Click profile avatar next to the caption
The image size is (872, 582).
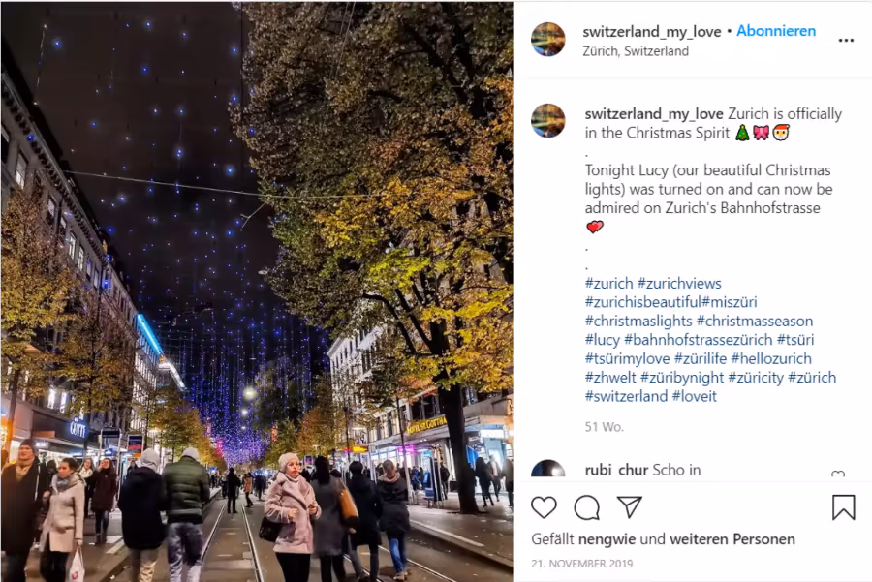tap(547, 121)
